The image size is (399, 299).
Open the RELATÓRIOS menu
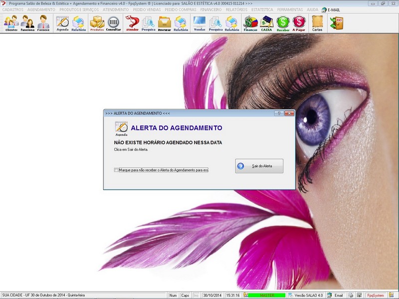(x=236, y=9)
